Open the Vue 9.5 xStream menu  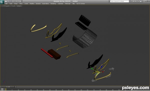click(x=80, y=4)
